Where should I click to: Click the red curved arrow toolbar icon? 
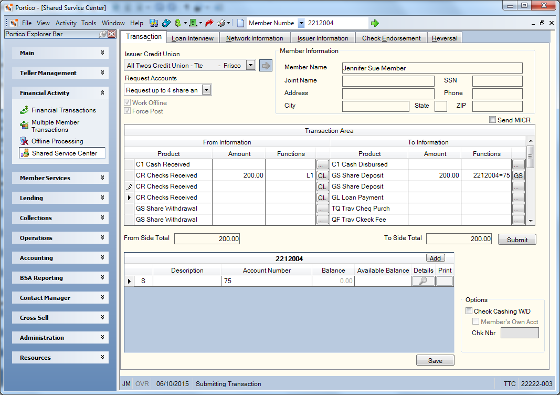tap(209, 23)
